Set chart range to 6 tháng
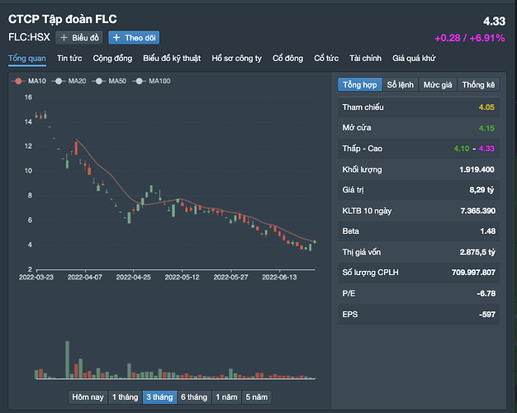 pyautogui.click(x=194, y=396)
